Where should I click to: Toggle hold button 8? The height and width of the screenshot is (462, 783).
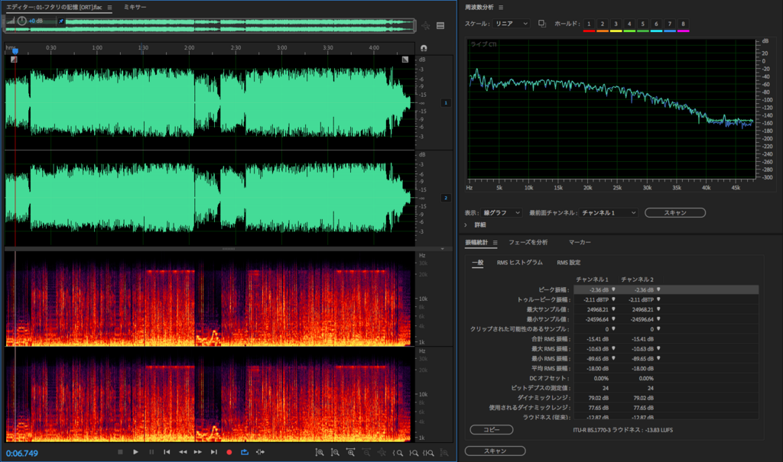tap(683, 24)
